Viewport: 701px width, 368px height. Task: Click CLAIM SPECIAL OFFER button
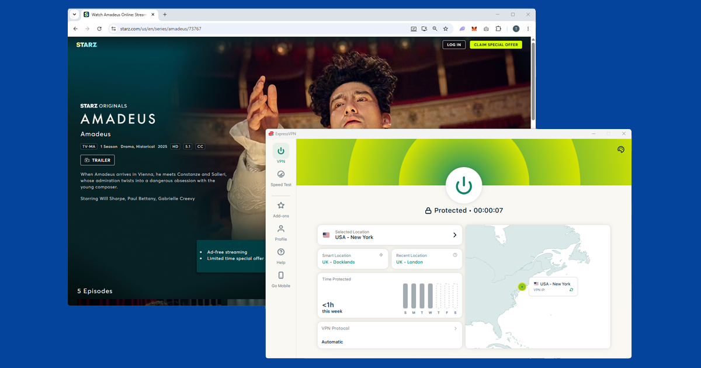496,44
